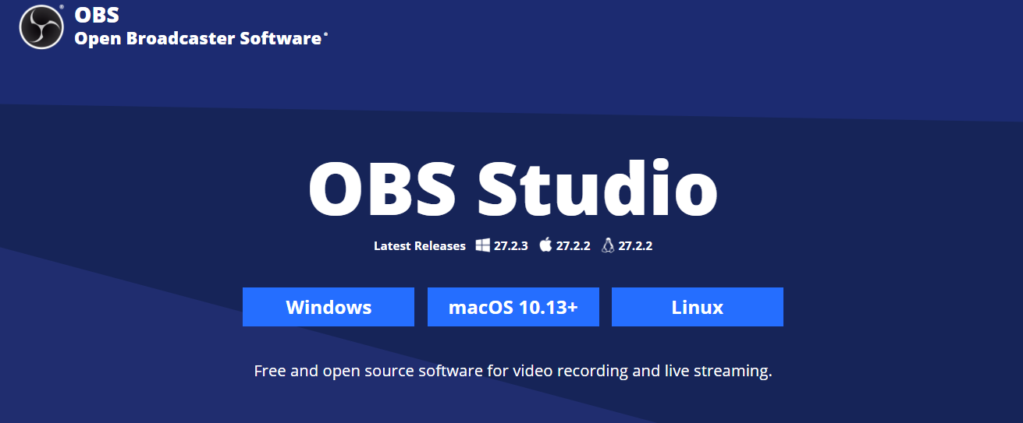The image size is (1023, 423).
Task: Select Windows version number 27.2.3
Action: pyautogui.click(x=511, y=246)
